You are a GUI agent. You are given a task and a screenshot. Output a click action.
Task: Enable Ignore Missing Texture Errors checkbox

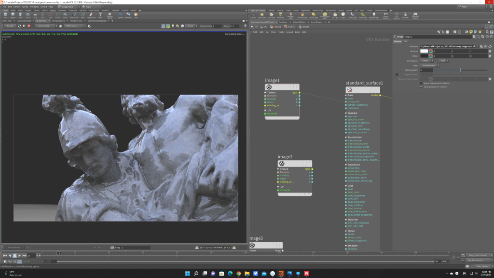pos(421,83)
